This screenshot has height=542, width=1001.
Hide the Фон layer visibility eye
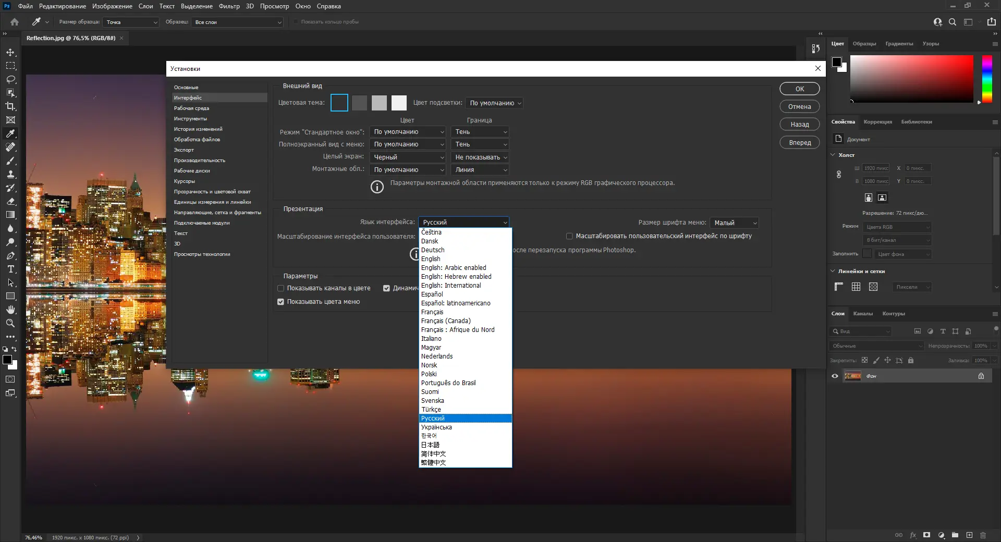pyautogui.click(x=835, y=376)
